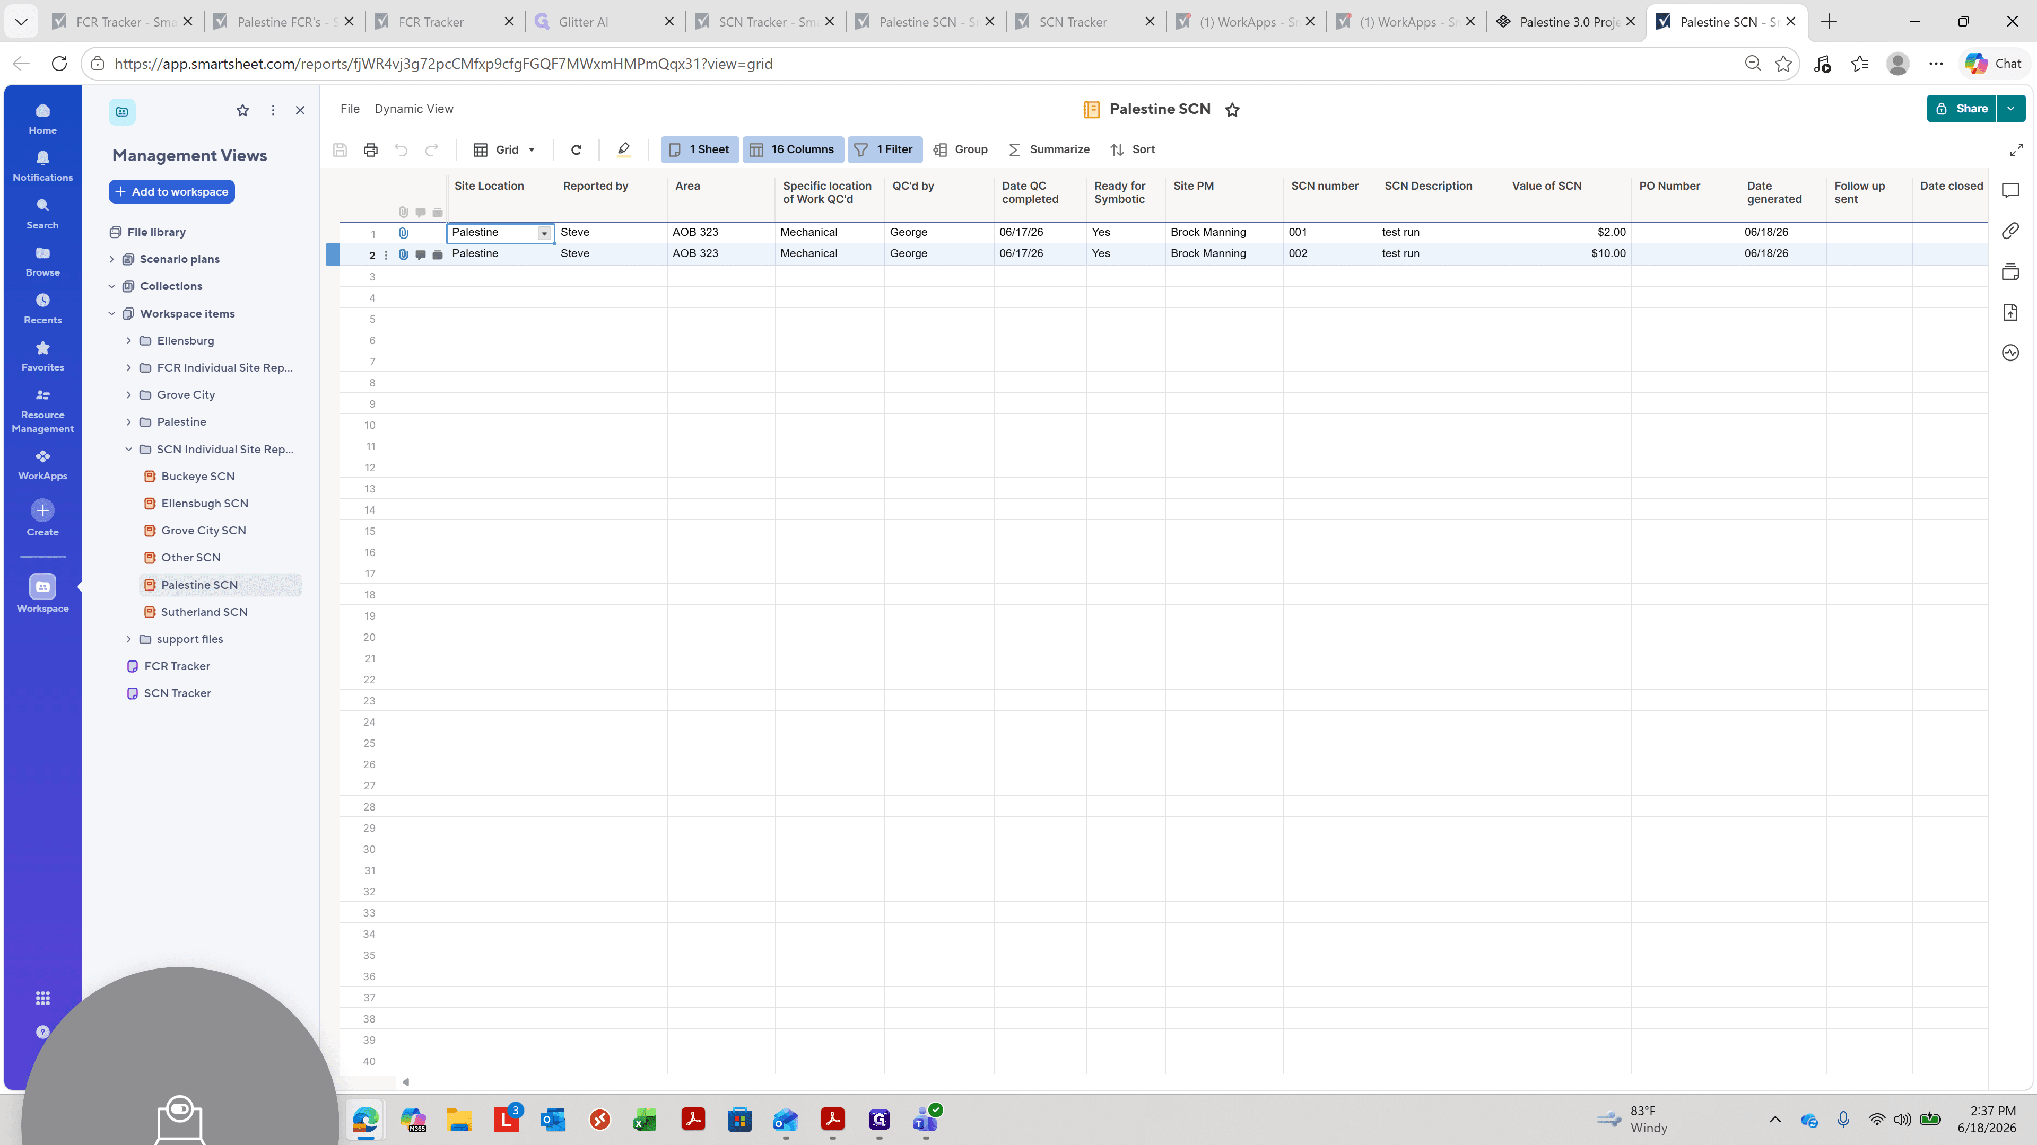Viewport: 2037px width, 1145px height.
Task: Open the Home section in the sidebar
Action: (42, 119)
